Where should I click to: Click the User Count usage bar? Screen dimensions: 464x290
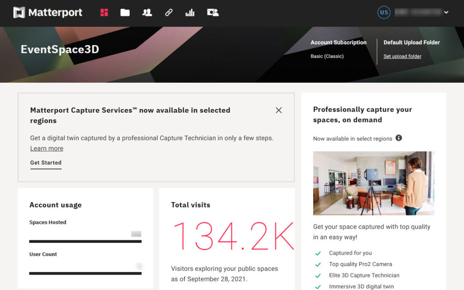85,273
